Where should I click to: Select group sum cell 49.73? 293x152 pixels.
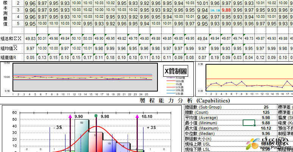point(249,39)
